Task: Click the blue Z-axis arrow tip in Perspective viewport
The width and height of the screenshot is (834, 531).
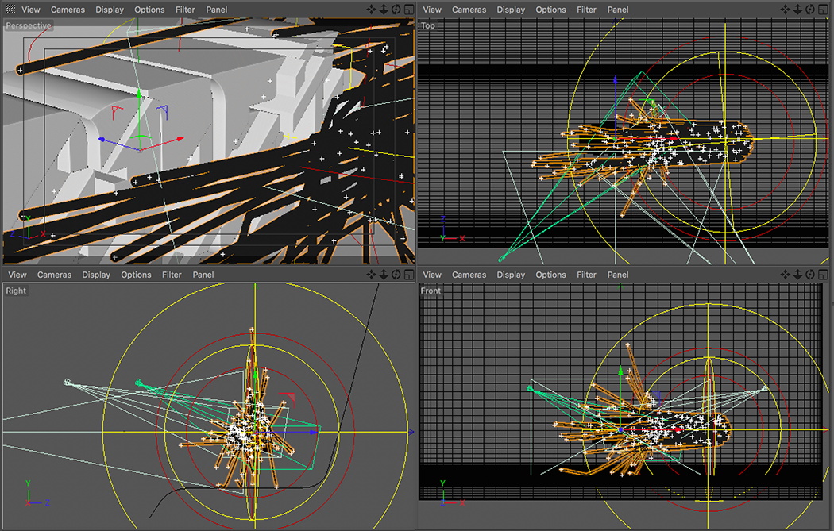Action: click(102, 140)
